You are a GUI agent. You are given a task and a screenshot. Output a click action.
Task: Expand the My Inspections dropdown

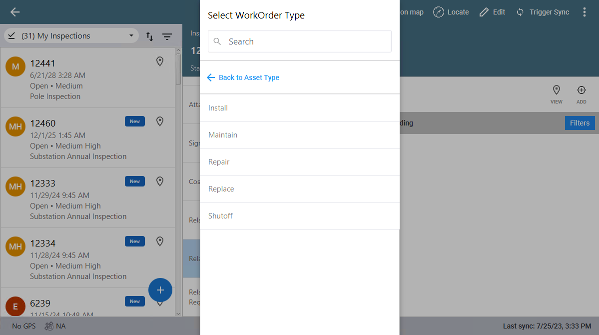click(71, 36)
